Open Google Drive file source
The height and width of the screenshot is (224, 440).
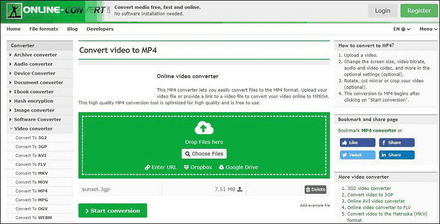pyautogui.click(x=238, y=167)
